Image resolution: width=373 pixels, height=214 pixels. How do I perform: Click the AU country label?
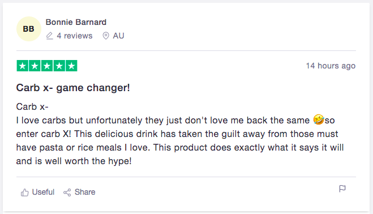coord(118,36)
